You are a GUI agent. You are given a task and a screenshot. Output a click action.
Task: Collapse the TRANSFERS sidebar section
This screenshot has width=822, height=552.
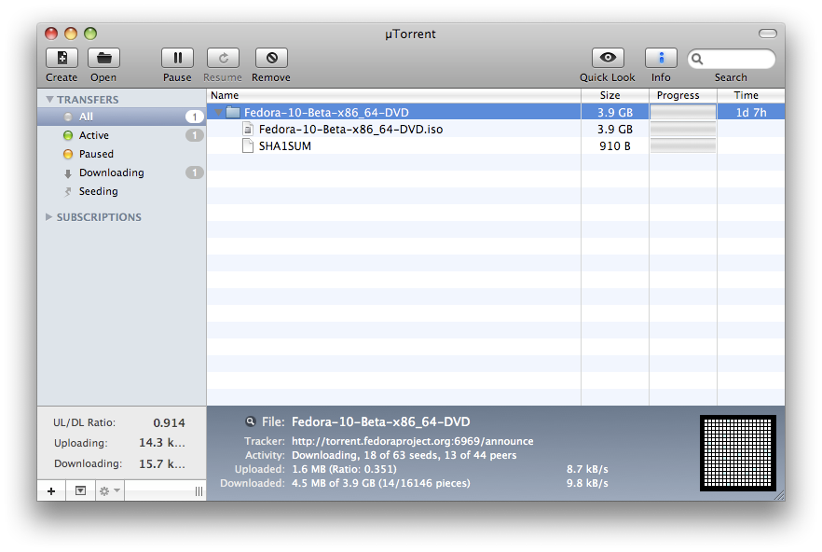tap(50, 99)
